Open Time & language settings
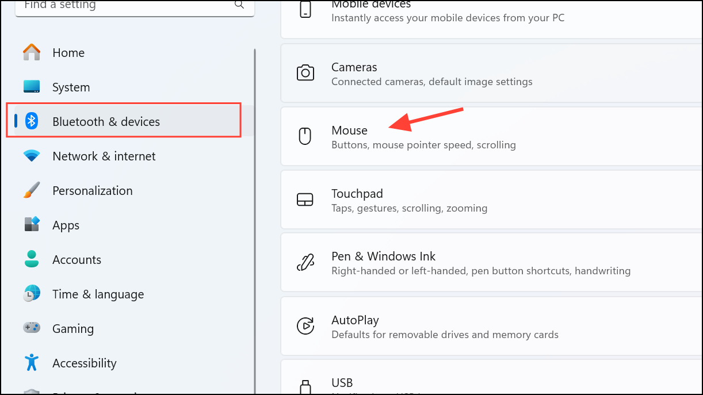Viewport: 703px width, 395px height. tap(98, 294)
